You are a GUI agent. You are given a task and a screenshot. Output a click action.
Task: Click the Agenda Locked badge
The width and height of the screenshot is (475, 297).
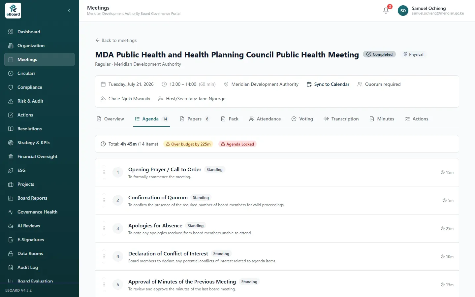click(x=237, y=144)
